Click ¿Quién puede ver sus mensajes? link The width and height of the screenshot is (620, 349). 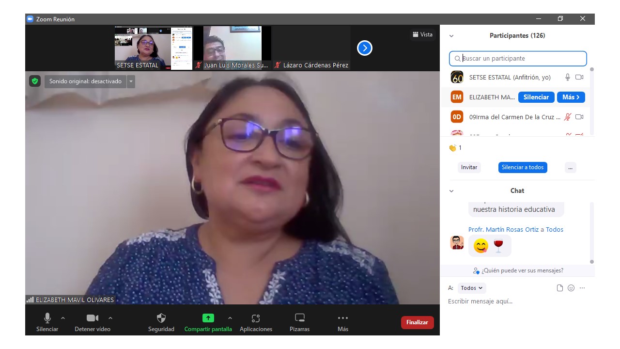tap(518, 270)
